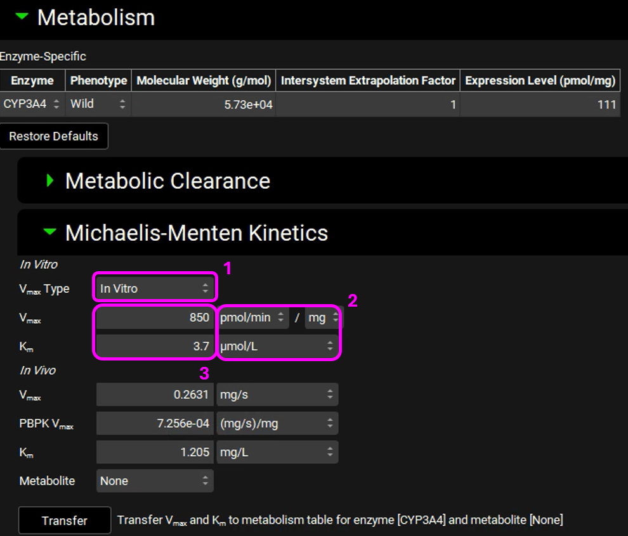628x536 pixels.
Task: Change the pmol/min Vmax unit dropdown
Action: click(x=252, y=317)
